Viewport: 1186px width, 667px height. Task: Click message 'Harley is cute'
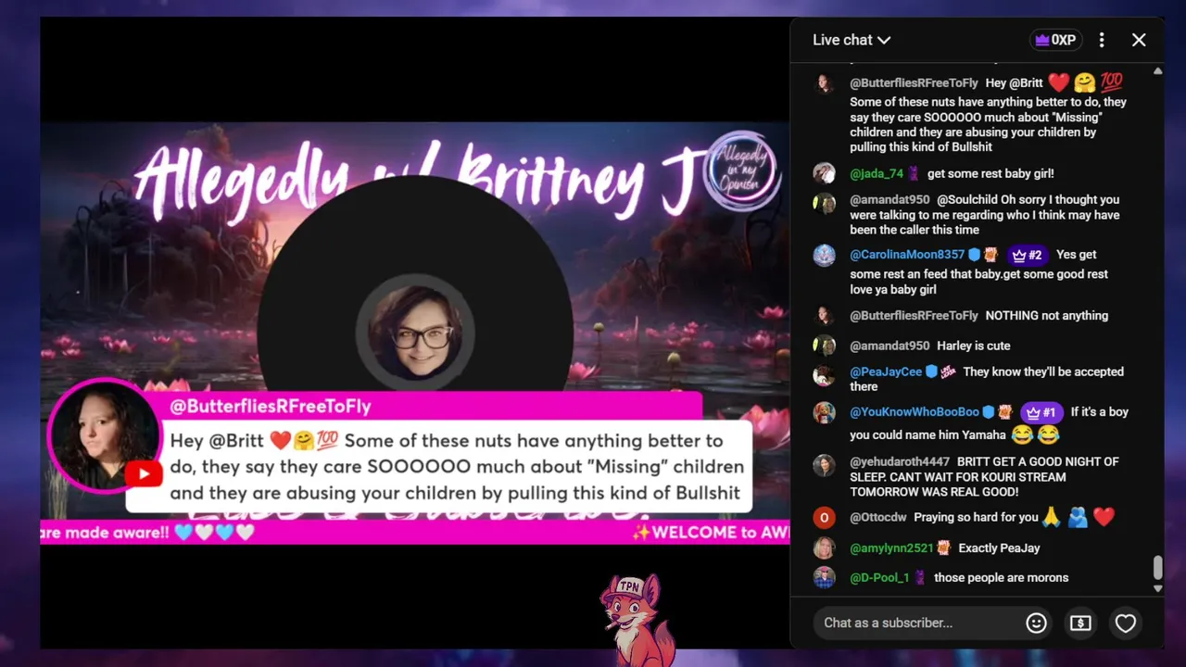pos(974,346)
